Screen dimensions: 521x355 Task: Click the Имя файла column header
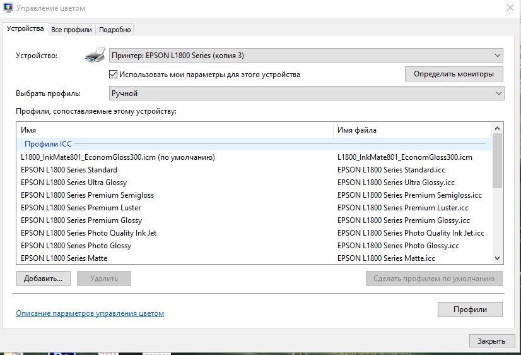(412, 130)
